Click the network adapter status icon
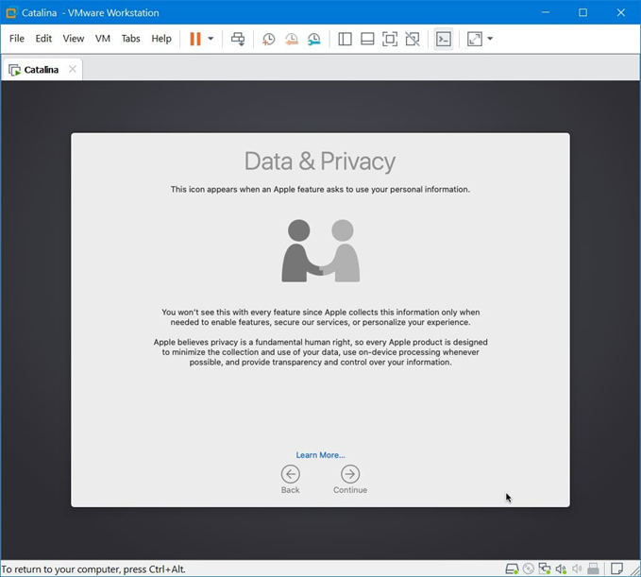The height and width of the screenshot is (577, 641). tap(545, 569)
